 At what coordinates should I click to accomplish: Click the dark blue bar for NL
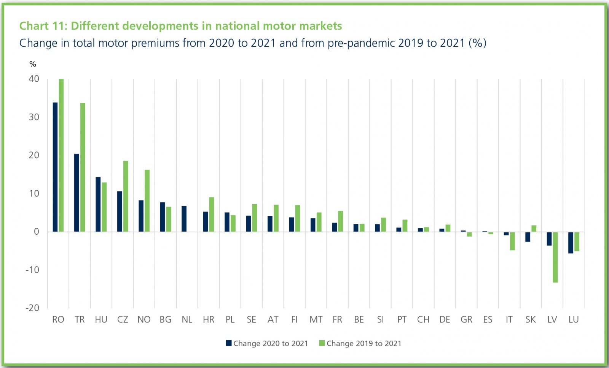point(184,219)
